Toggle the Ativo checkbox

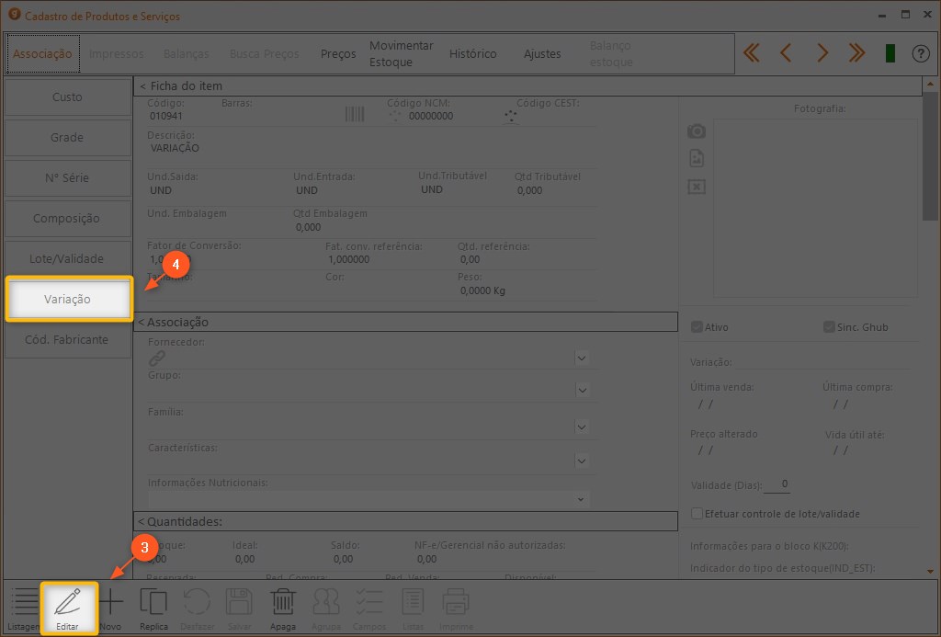697,326
